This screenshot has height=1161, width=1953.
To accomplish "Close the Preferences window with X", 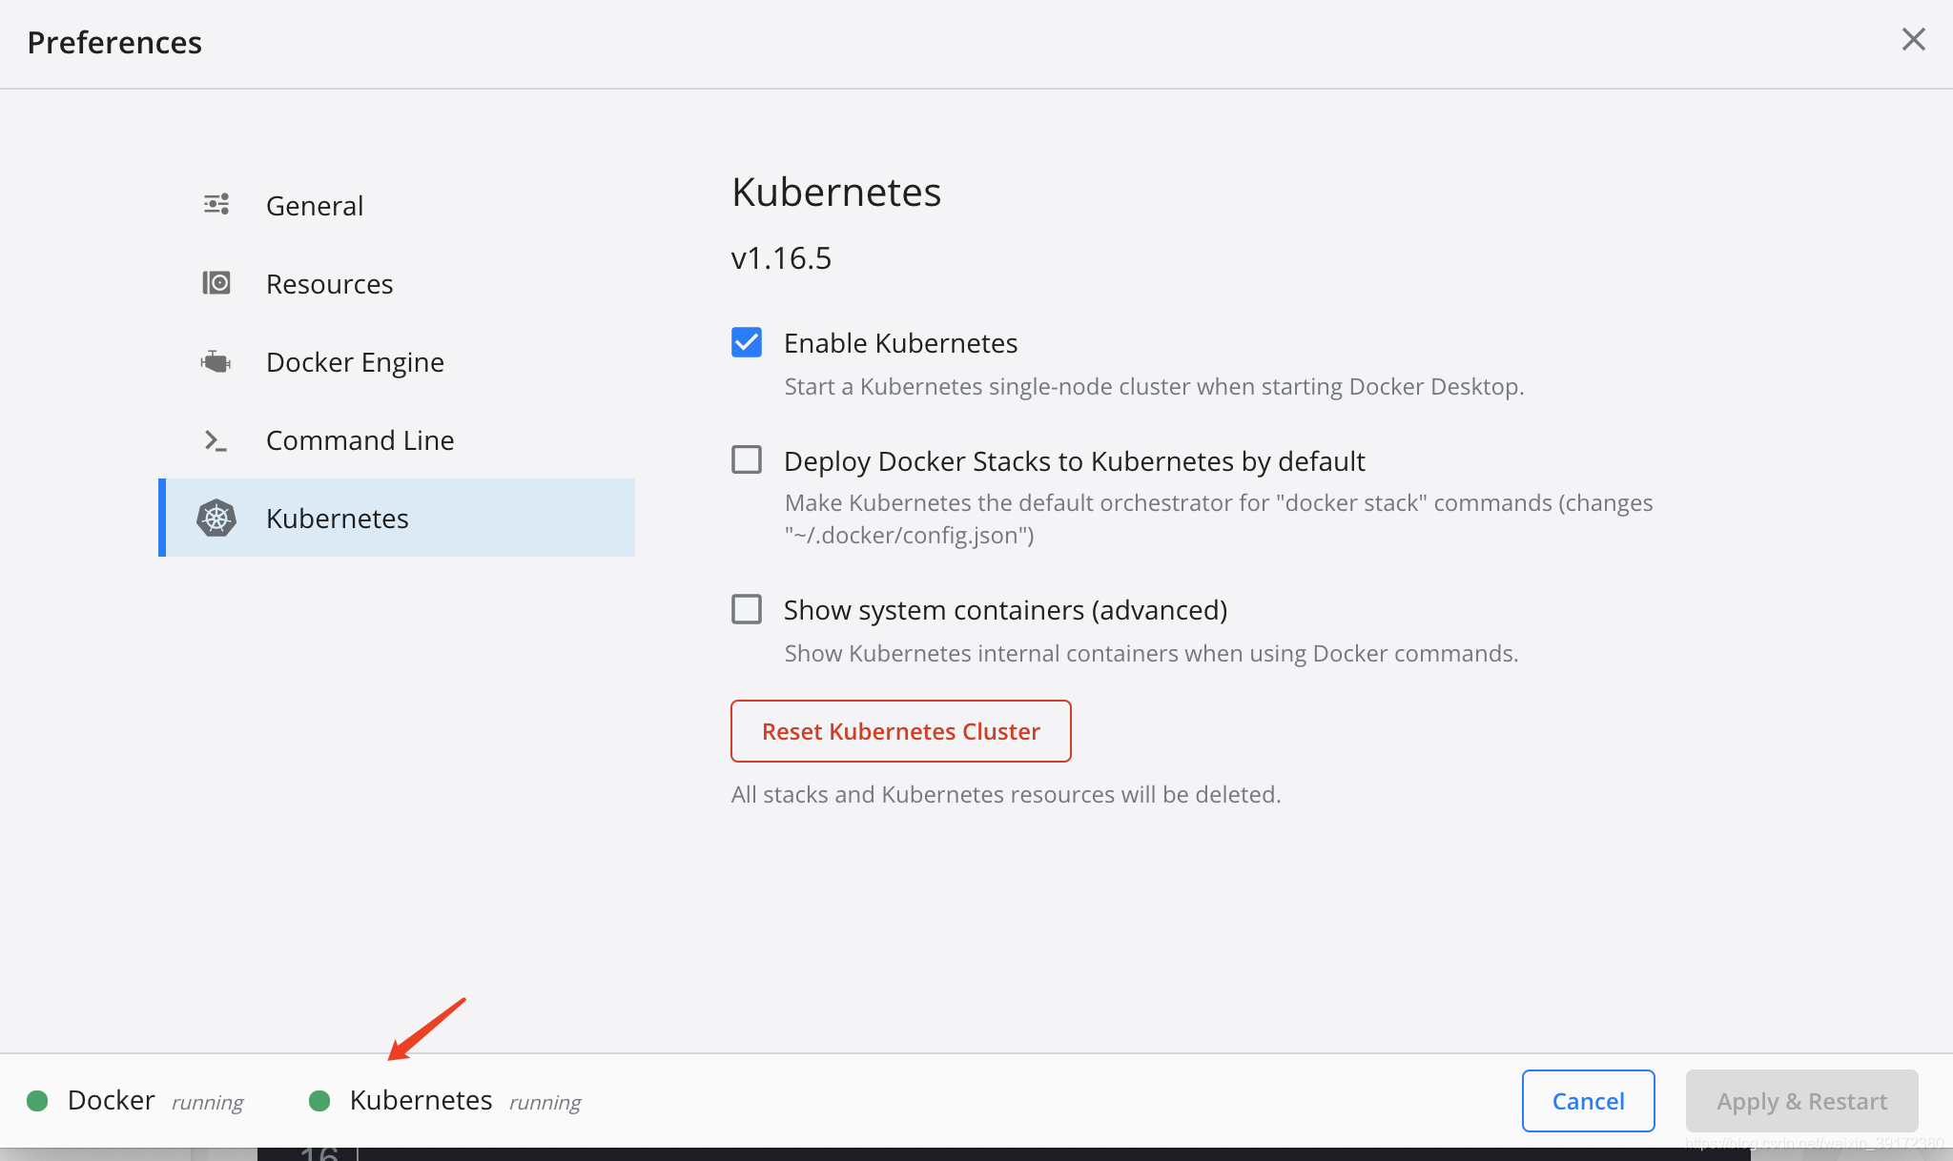I will [x=1913, y=40].
